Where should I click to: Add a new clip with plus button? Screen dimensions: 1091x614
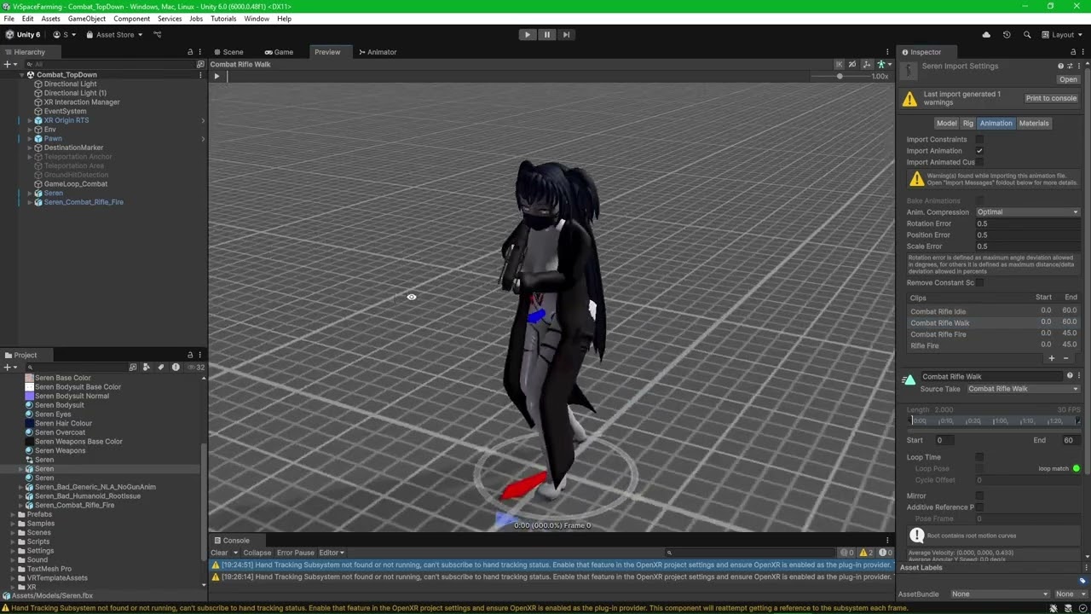coord(1052,359)
